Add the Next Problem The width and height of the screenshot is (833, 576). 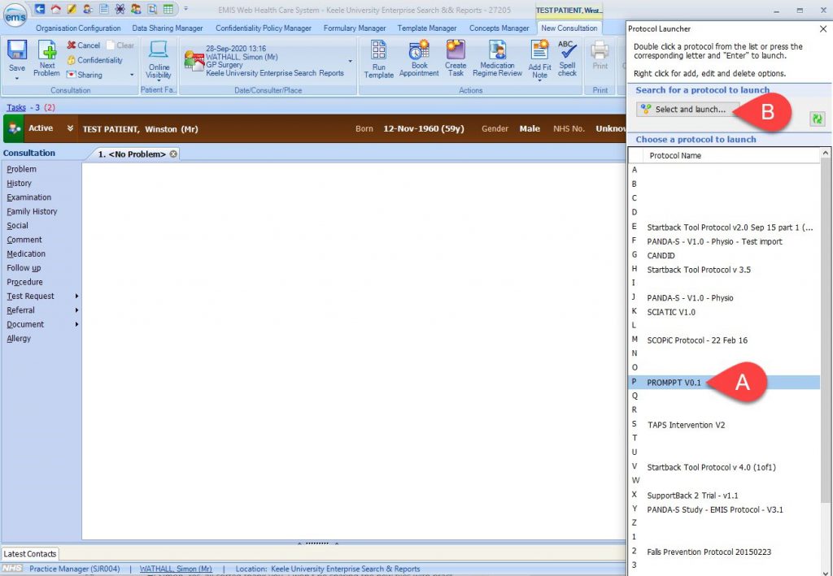(x=46, y=58)
